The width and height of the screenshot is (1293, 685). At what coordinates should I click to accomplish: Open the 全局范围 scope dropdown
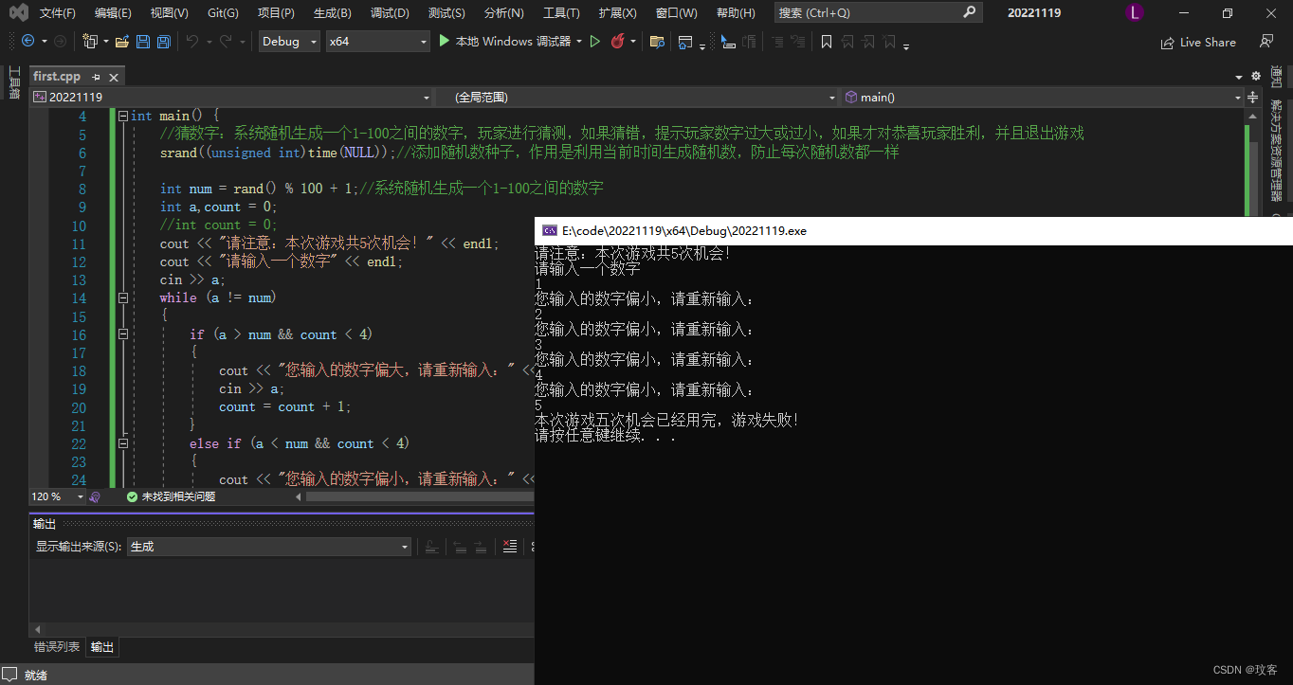click(639, 97)
